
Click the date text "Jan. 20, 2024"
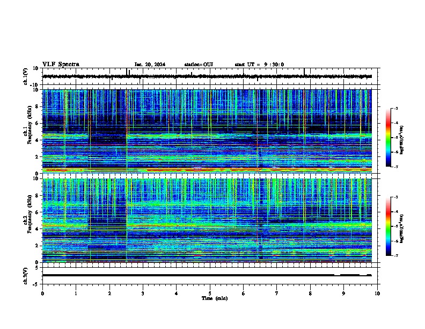pyautogui.click(x=150, y=65)
